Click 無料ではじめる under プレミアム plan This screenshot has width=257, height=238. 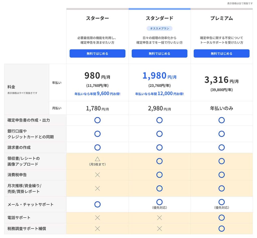pyautogui.click(x=221, y=54)
